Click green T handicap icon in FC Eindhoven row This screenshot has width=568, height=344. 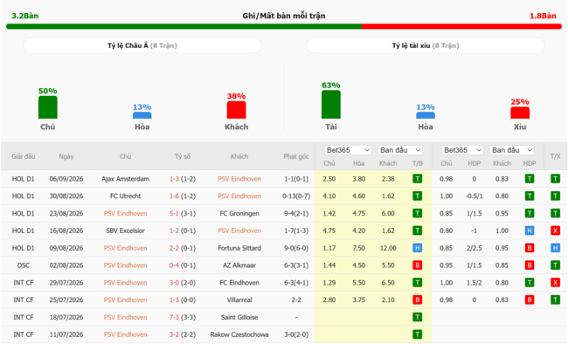pos(530,282)
